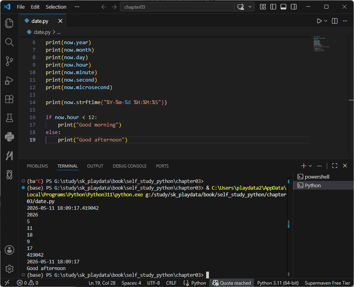Image resolution: width=354 pixels, height=287 pixels.
Task: Change encoding via UTF-8
Action: click(153, 283)
